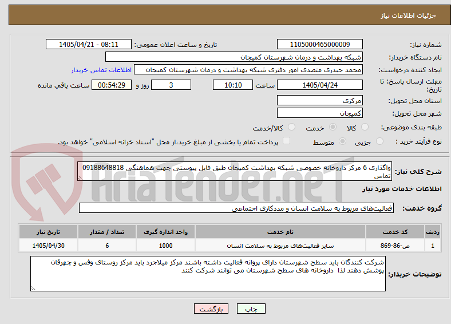Click the نام خدمت column header

tap(280, 232)
